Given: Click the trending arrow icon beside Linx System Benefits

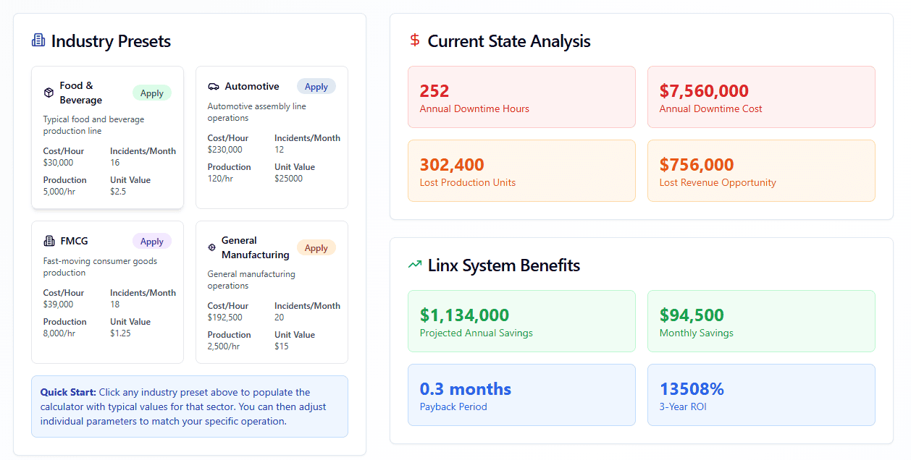Looking at the screenshot, I should click(x=415, y=265).
